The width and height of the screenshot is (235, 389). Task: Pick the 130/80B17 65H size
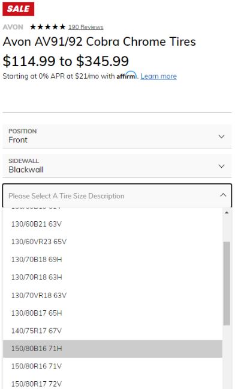pos(113,313)
